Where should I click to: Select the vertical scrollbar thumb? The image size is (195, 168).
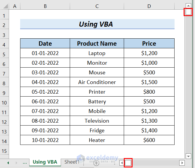tap(188, 12)
